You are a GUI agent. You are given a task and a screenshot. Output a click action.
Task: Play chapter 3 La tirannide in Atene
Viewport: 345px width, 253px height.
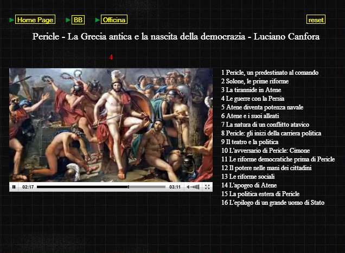point(251,90)
